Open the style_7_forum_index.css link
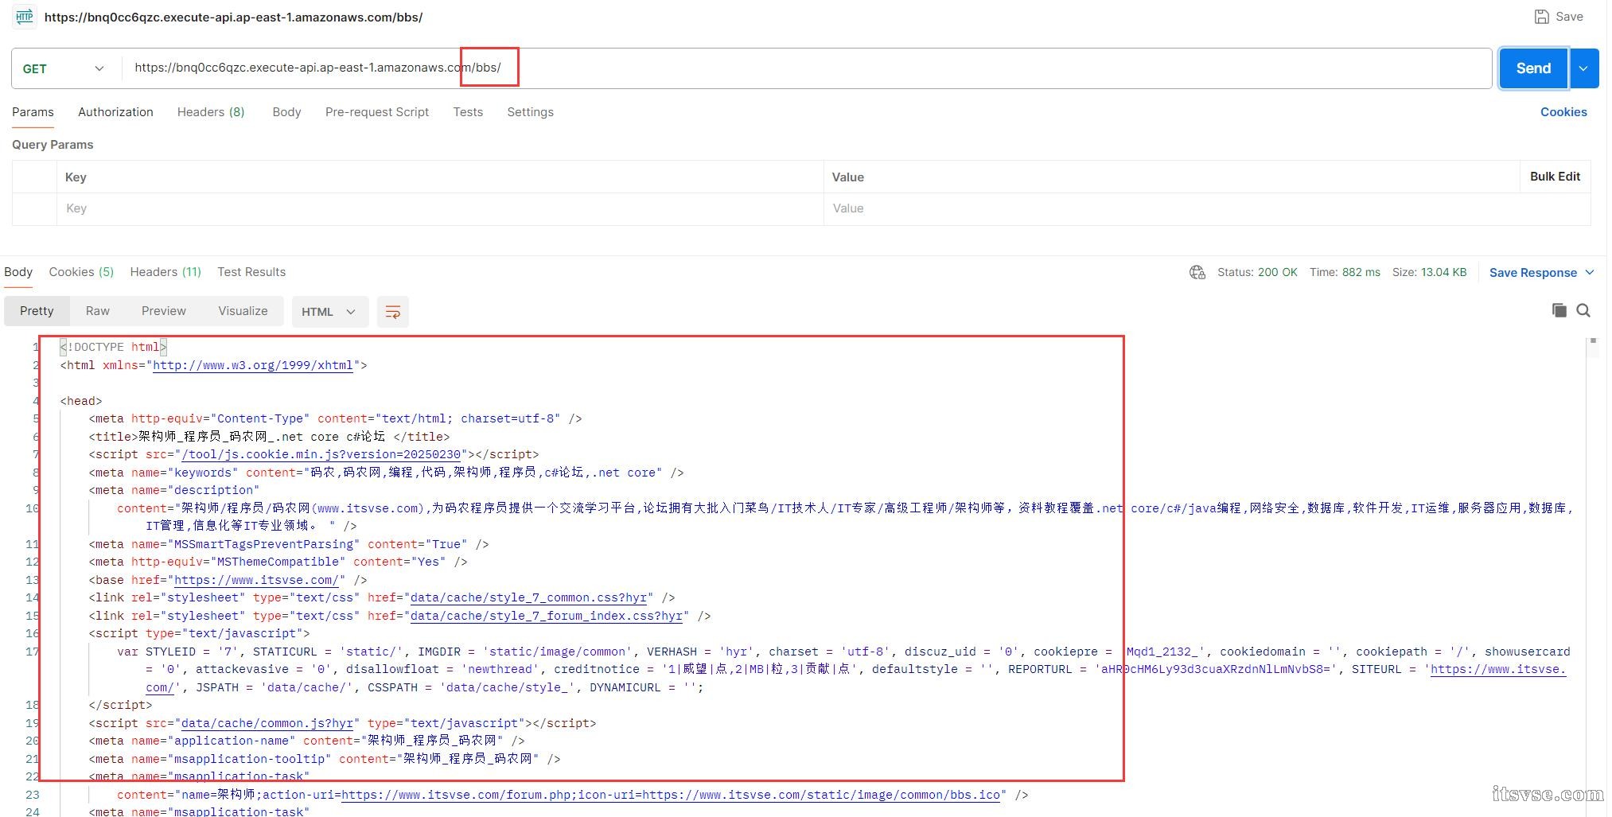The image size is (1612, 817). pyautogui.click(x=547, y=616)
